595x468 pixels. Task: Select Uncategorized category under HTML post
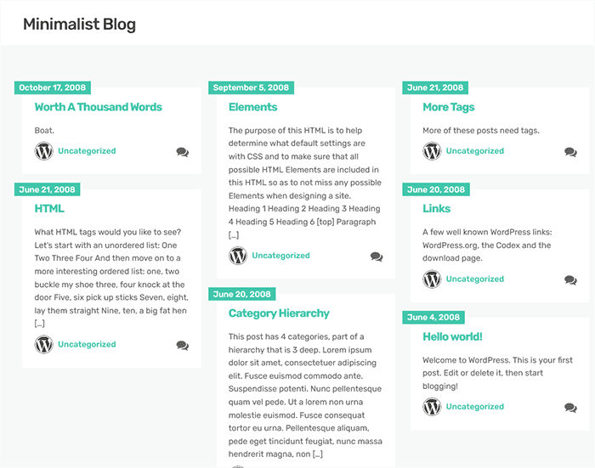[87, 345]
